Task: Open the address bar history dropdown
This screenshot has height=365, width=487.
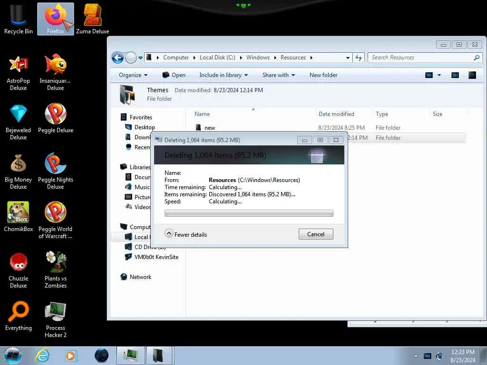Action: pos(348,58)
